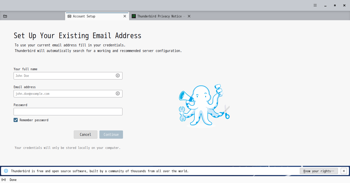This screenshot has height=183, width=350.
Task: Close the Thunderbird window
Action: 344,5
